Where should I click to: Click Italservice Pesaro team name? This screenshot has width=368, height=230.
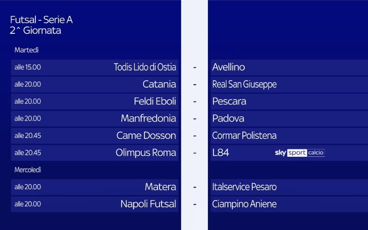click(x=244, y=187)
